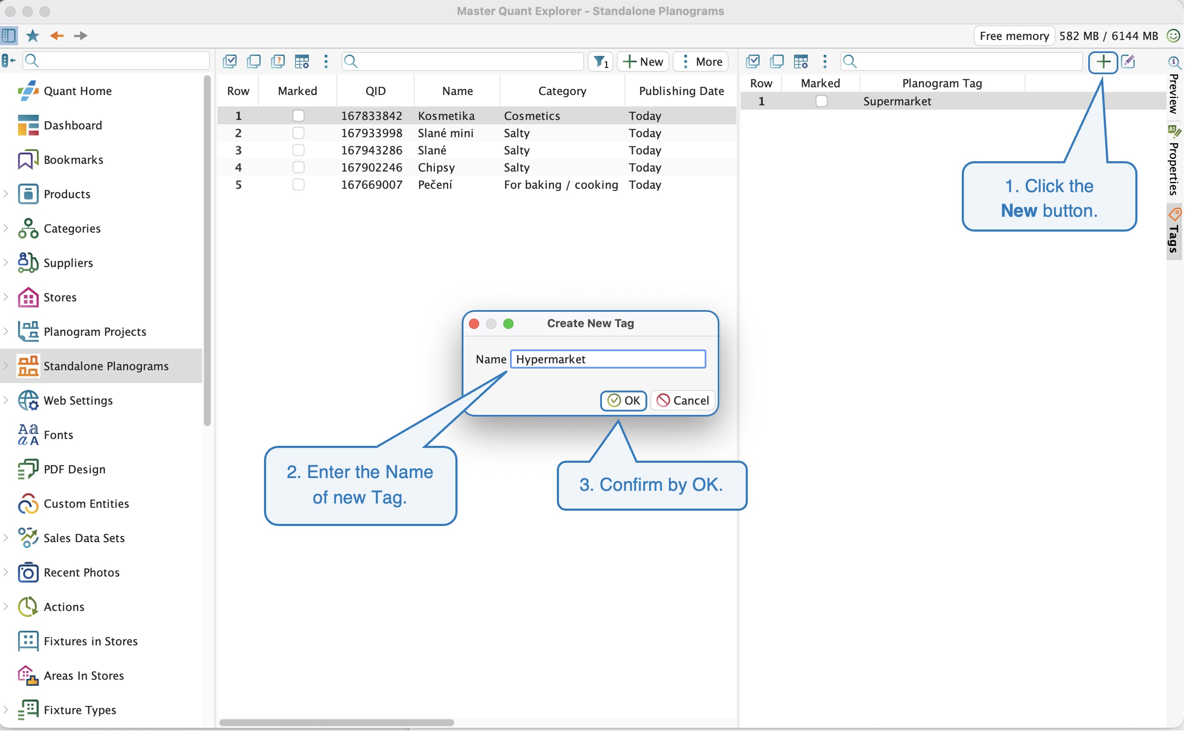1185x733 pixels.
Task: Click the Free memory button
Action: (1015, 36)
